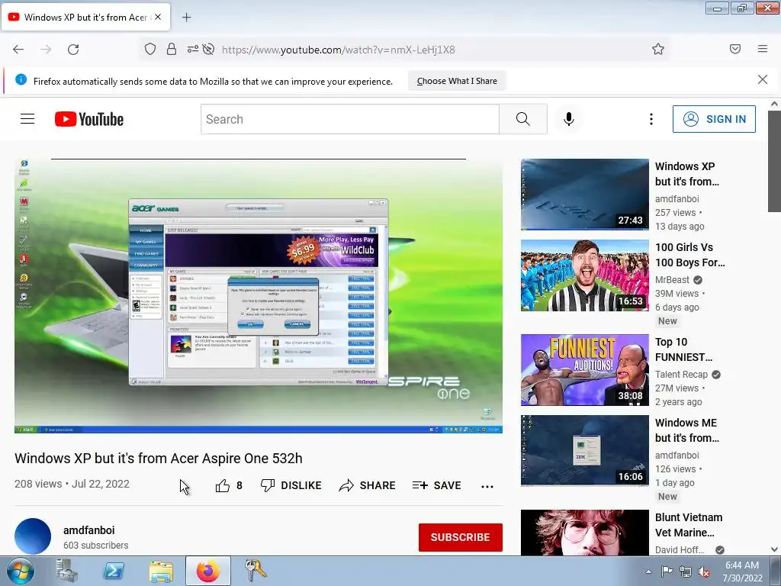The image size is (781, 586).
Task: Open the Windows Start menu
Action: click(21, 571)
